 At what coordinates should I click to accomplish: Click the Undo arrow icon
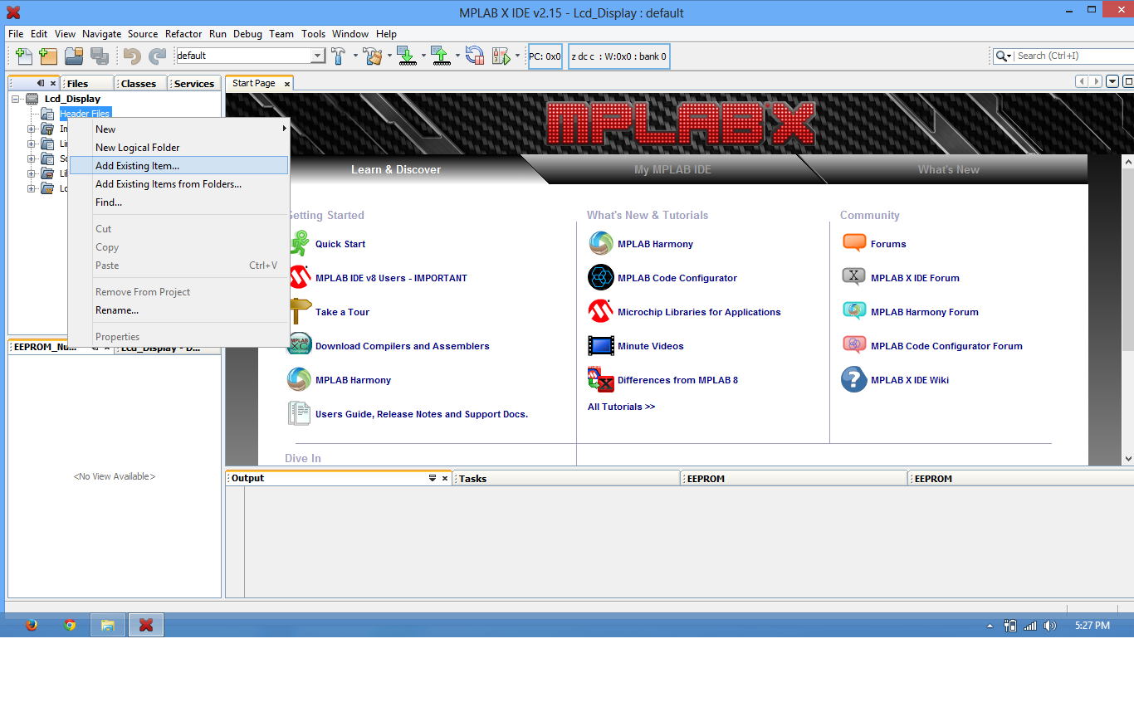(132, 56)
